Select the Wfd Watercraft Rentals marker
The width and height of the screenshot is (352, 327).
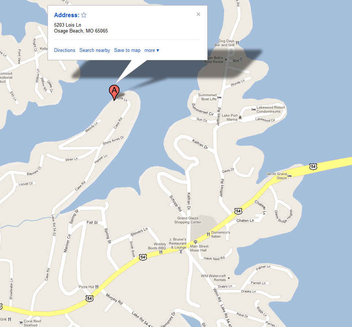click(229, 278)
